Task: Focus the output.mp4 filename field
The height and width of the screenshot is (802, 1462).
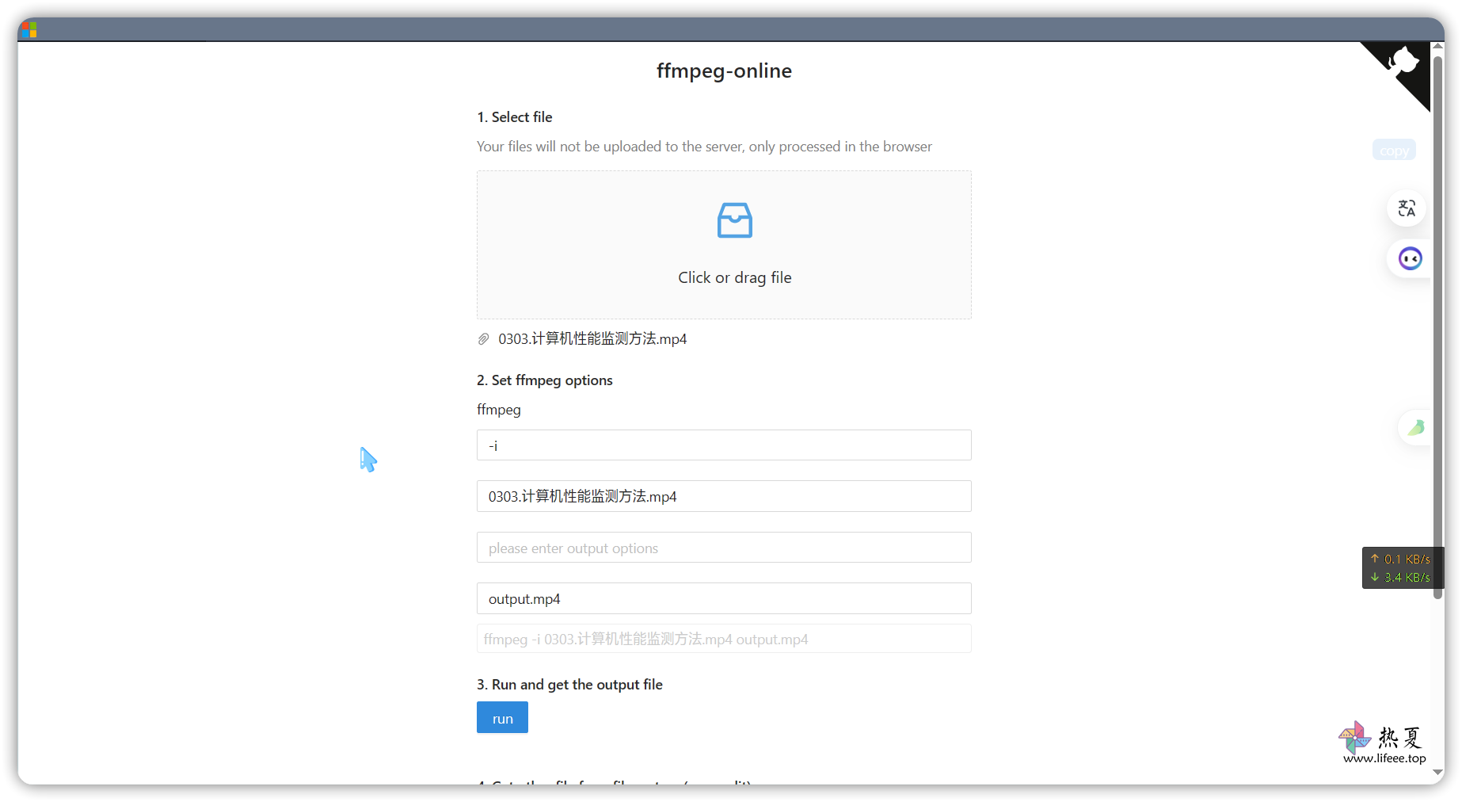Action: 723,598
